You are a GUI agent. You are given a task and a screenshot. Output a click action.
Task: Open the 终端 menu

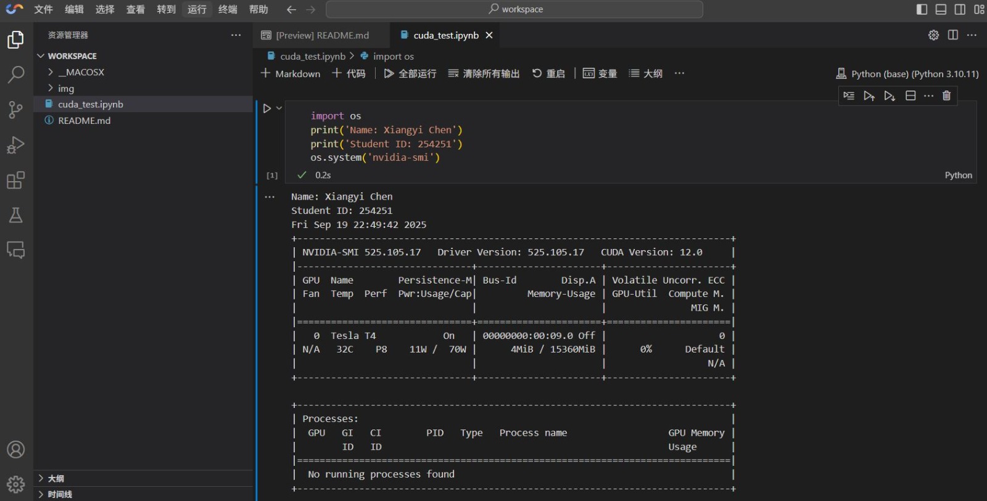tap(228, 9)
